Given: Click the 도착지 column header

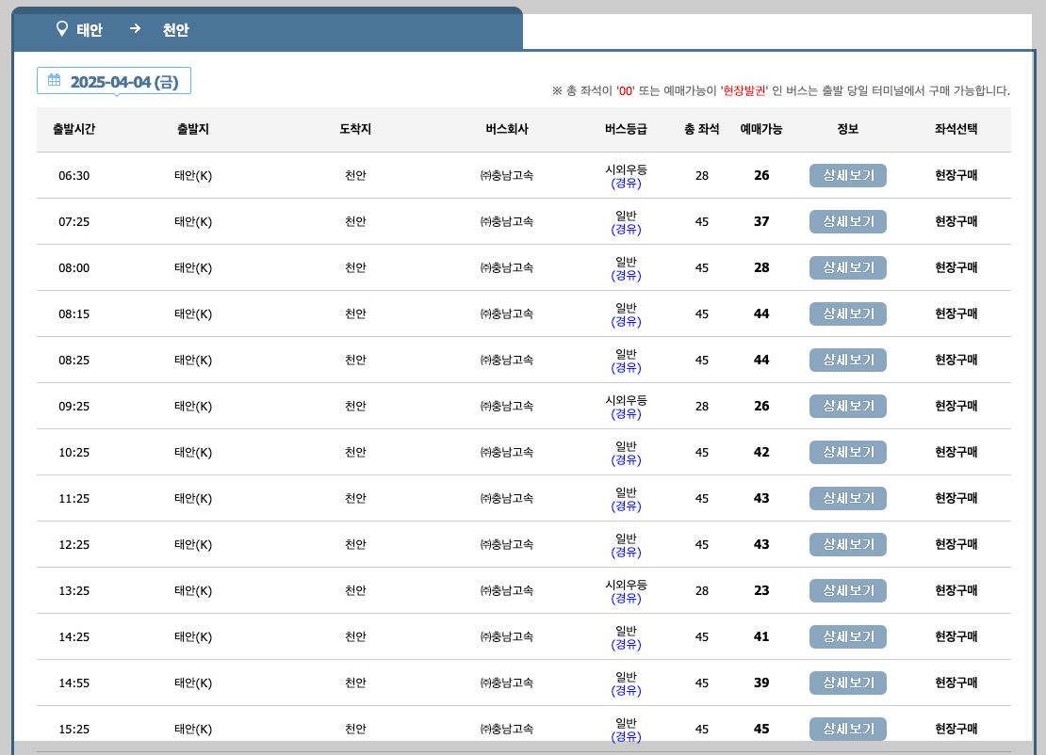Looking at the screenshot, I should point(355,129).
